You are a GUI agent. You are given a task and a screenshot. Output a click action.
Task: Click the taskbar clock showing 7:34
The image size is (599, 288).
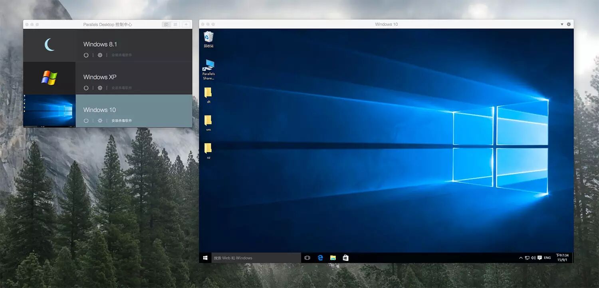(x=562, y=258)
